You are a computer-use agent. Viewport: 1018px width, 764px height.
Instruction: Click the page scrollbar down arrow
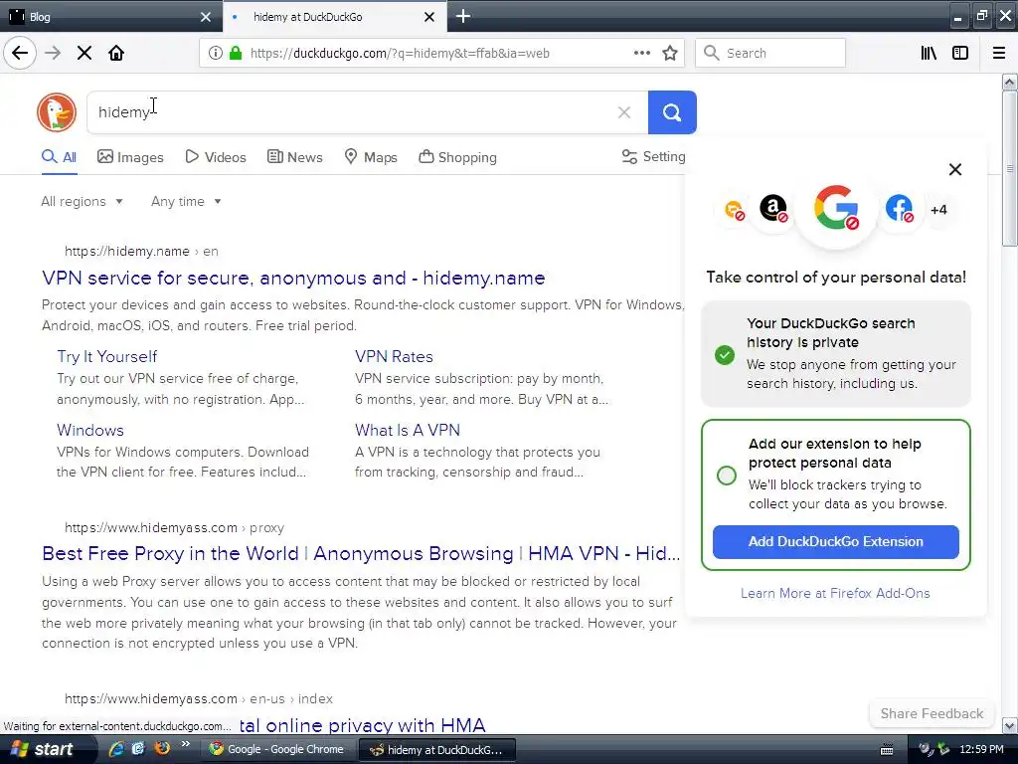pyautogui.click(x=1010, y=725)
